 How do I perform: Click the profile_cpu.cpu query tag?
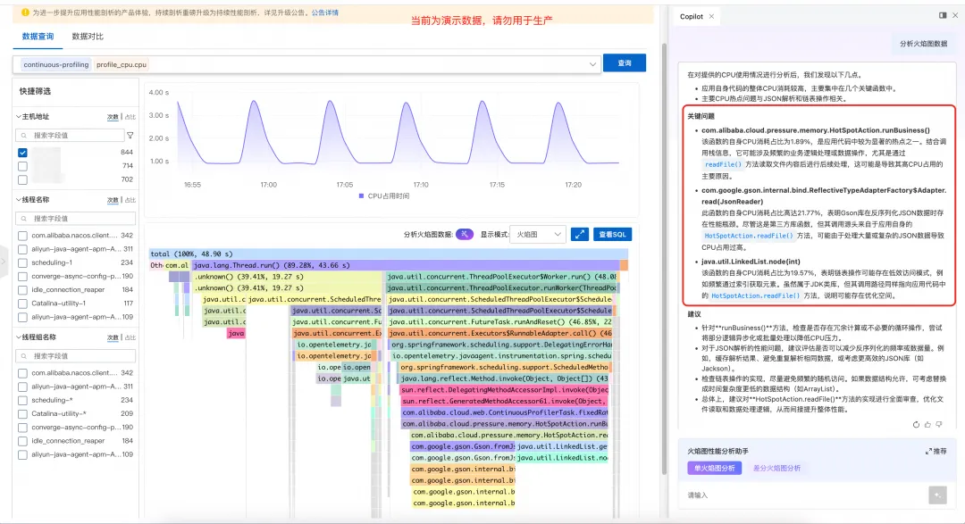click(x=122, y=64)
